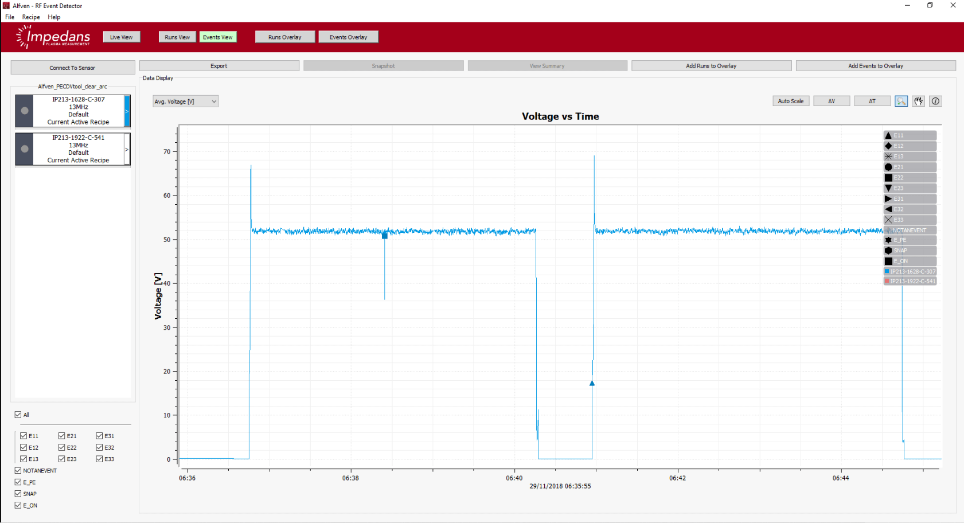Open the Recipe menu
The image size is (964, 523).
click(x=31, y=17)
